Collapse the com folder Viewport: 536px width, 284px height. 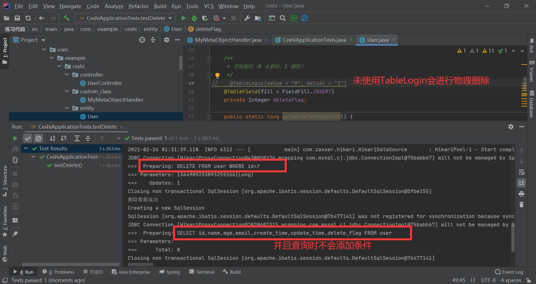click(x=44, y=50)
